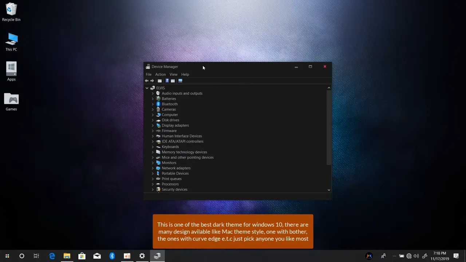Screen dimensions: 466x262
Task: Click the Print queues printer icon
Action: point(158,179)
